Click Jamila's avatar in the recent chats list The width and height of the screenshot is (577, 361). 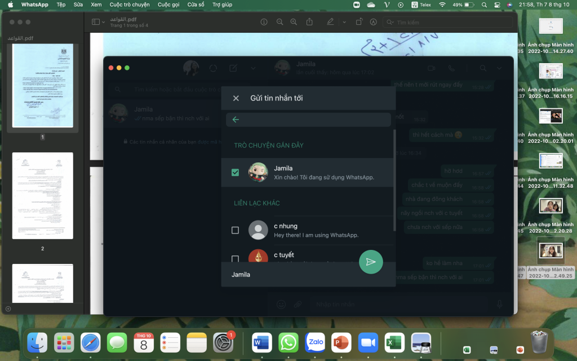[258, 173]
